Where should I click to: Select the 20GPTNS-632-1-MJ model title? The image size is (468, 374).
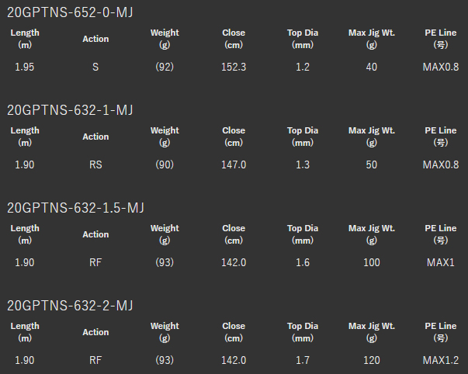70,110
